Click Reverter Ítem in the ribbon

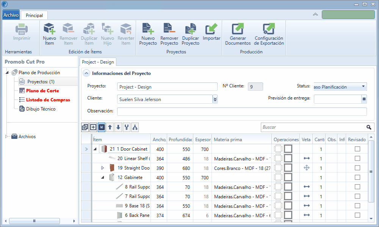coord(126,34)
